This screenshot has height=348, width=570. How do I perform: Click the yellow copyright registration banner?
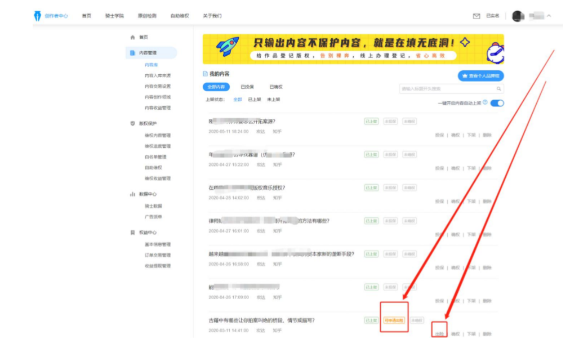(353, 49)
